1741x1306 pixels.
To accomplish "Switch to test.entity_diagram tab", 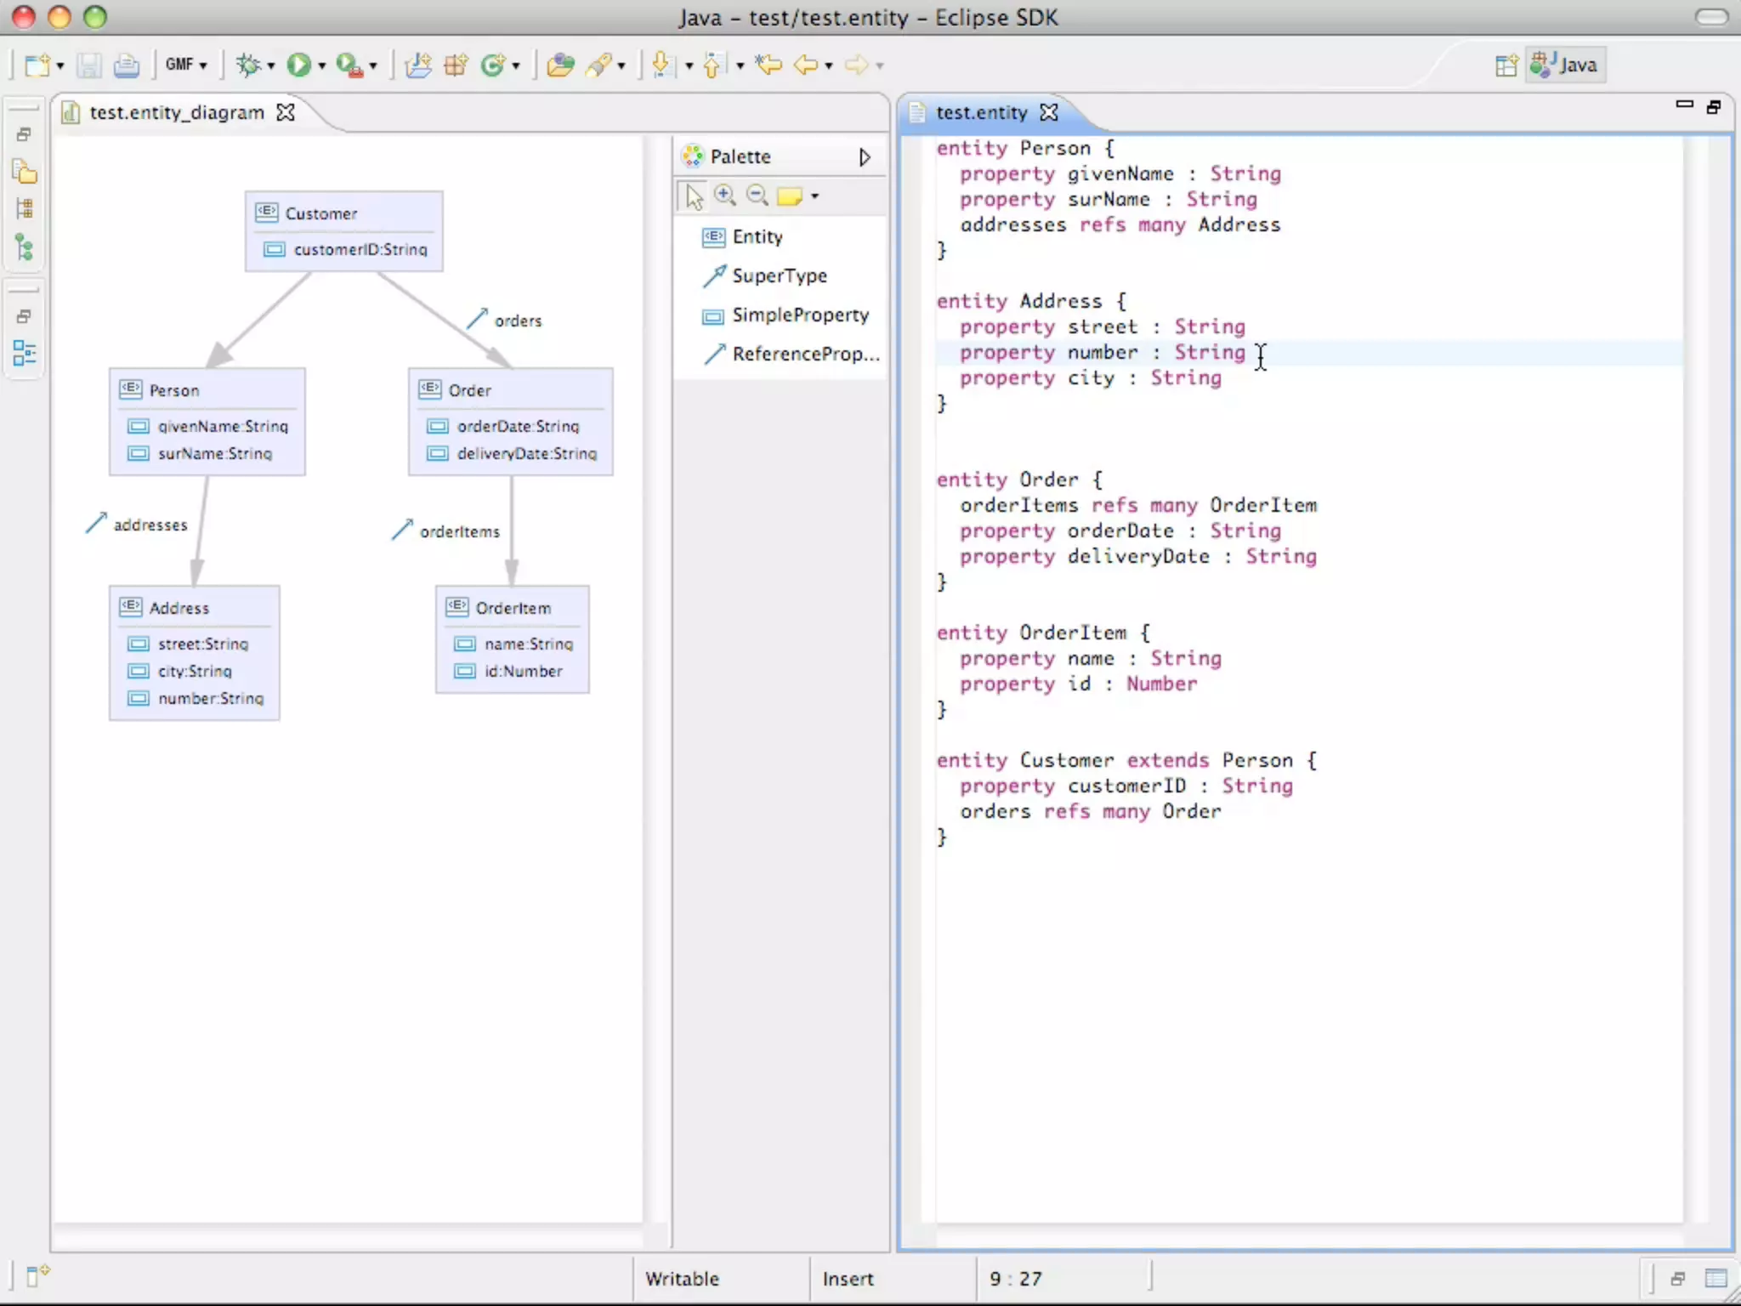I will coord(177,112).
